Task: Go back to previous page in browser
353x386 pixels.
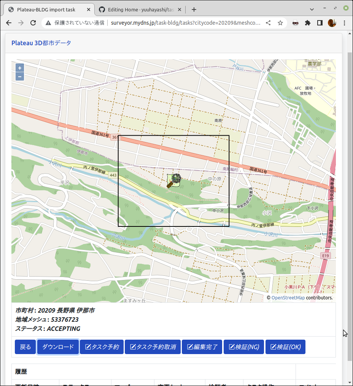Action: 9,23
